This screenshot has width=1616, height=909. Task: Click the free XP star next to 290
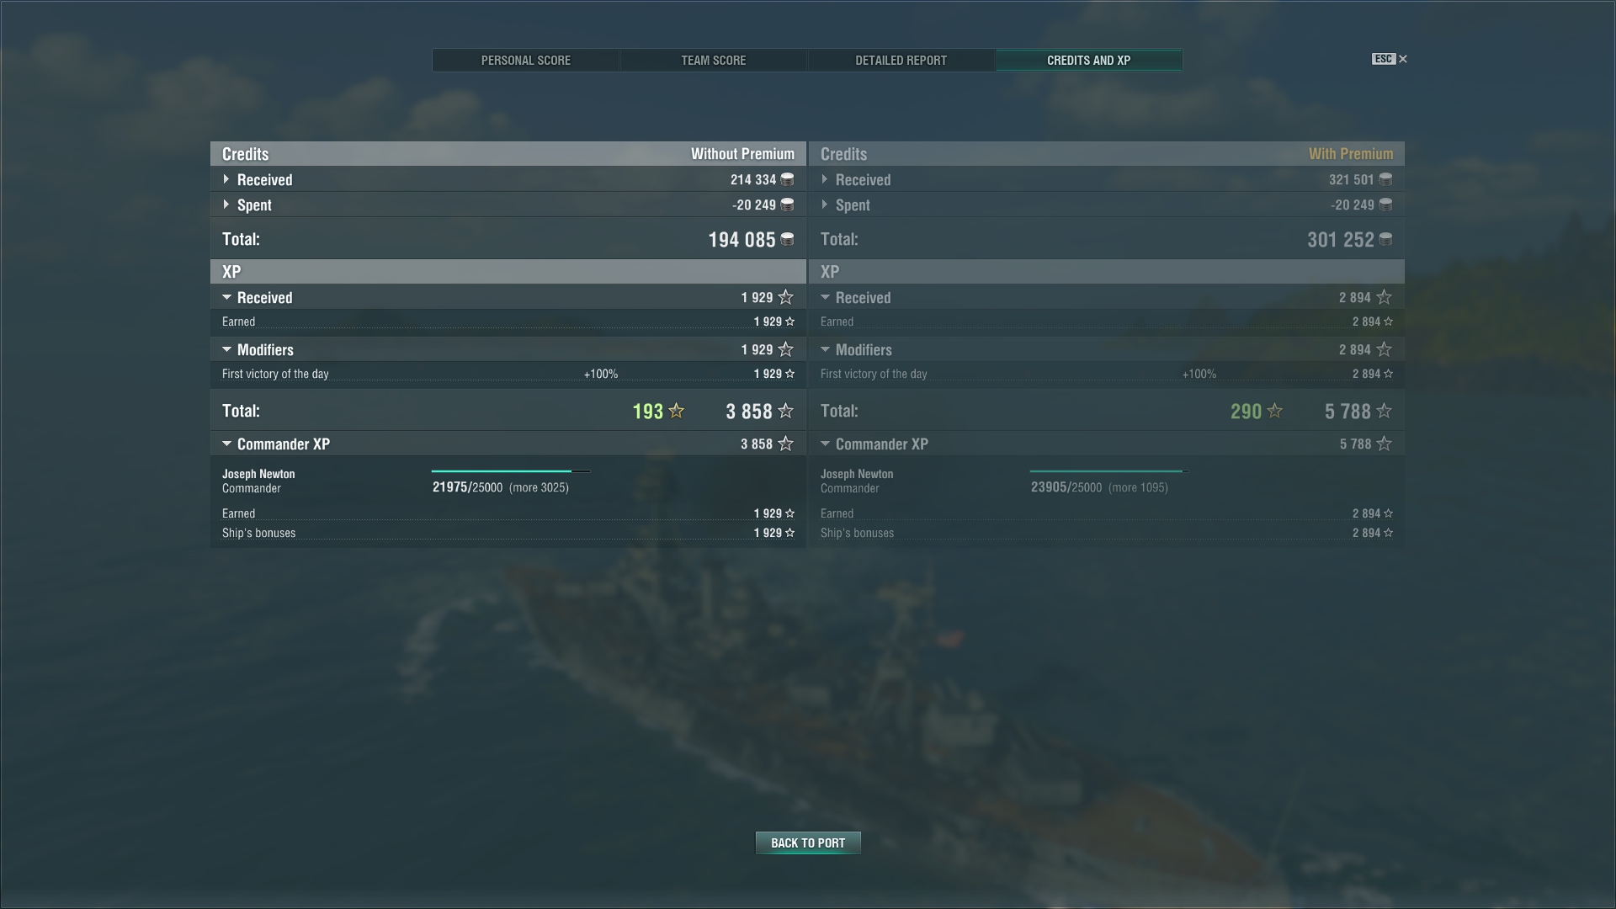pos(1274,411)
